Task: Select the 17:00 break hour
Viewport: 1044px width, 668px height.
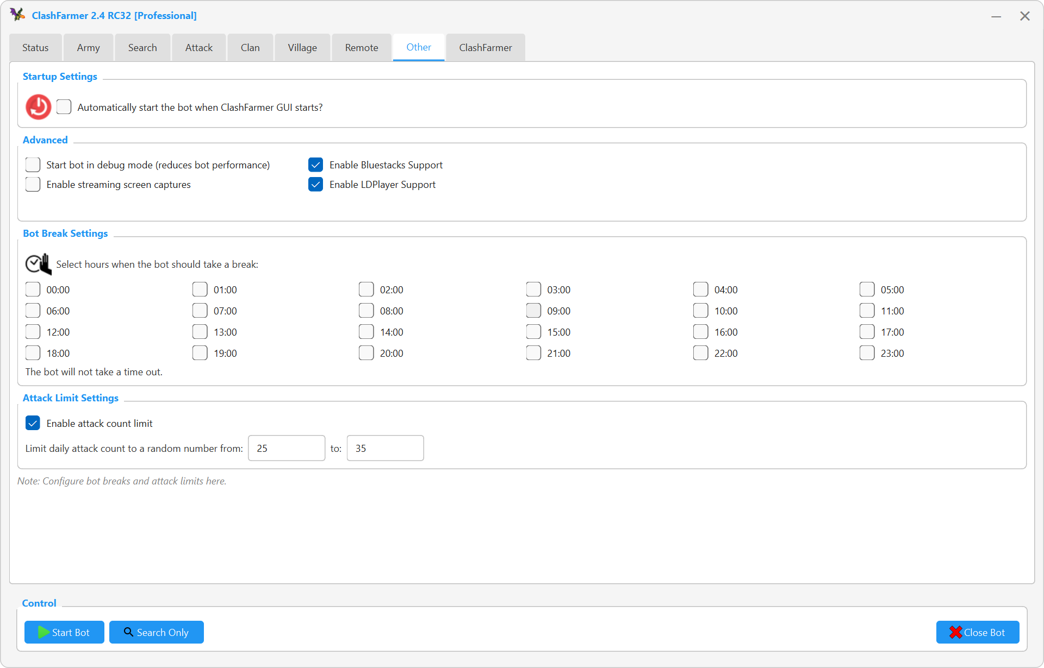Action: pos(867,331)
